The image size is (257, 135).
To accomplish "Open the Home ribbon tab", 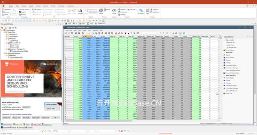I will pos(11,6).
